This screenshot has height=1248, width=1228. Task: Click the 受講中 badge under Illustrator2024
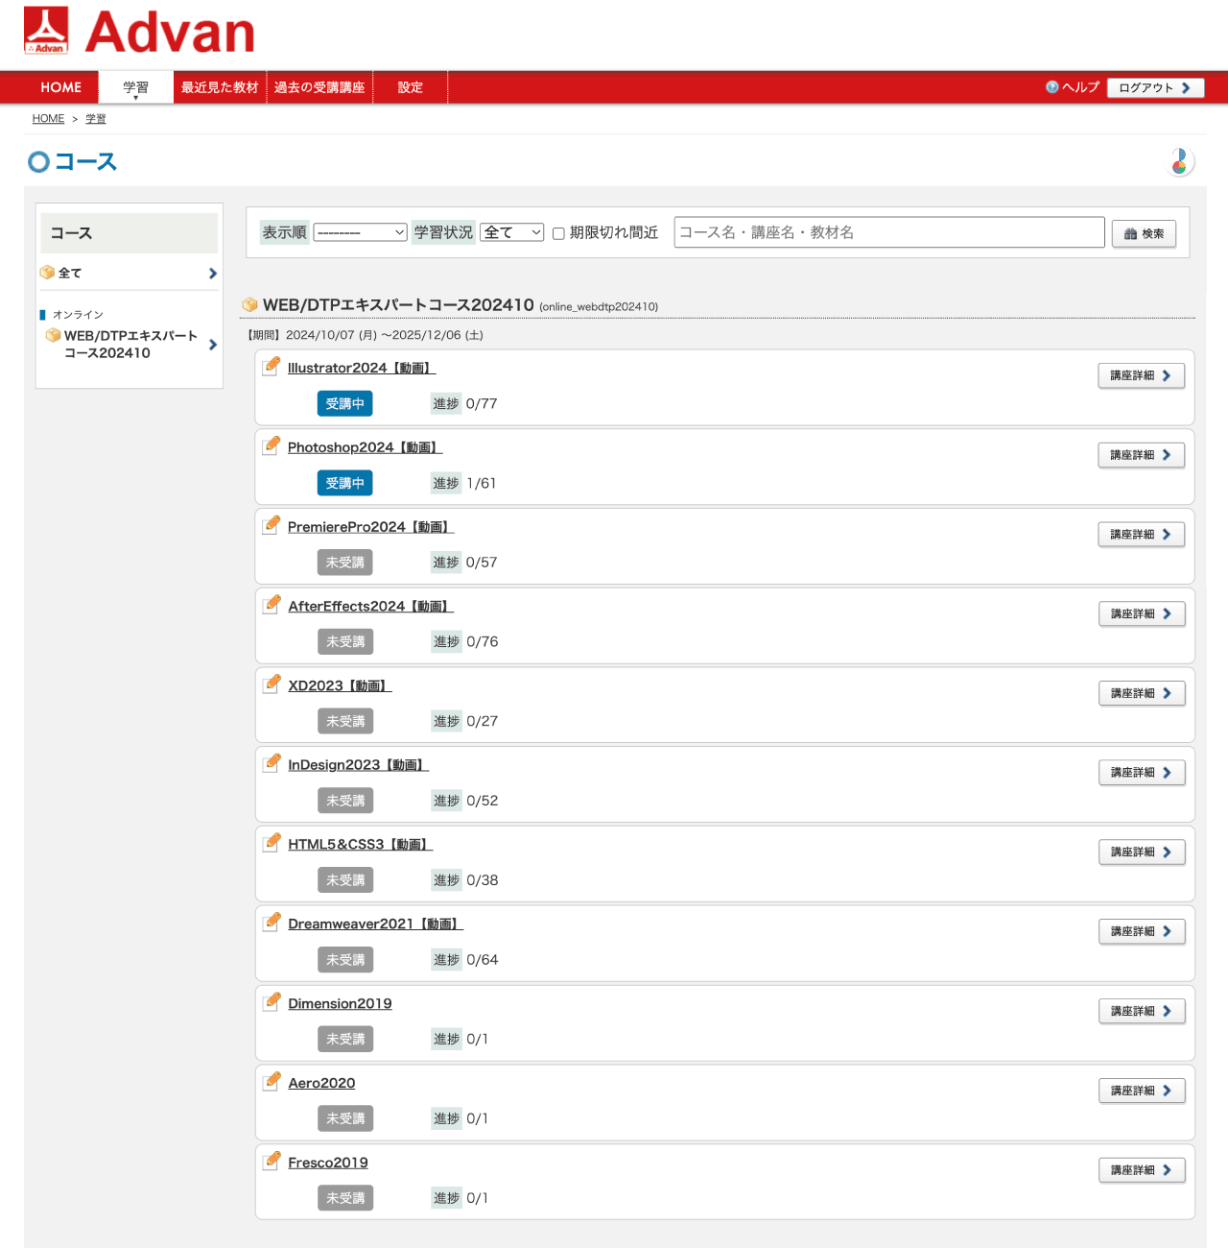tap(344, 404)
